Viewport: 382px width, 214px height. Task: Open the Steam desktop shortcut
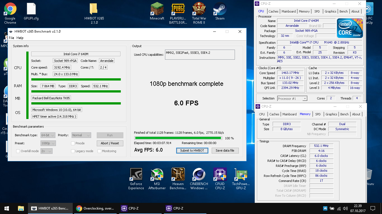[220, 11]
